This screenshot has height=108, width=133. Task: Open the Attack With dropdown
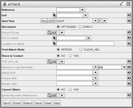(x=96, y=72)
